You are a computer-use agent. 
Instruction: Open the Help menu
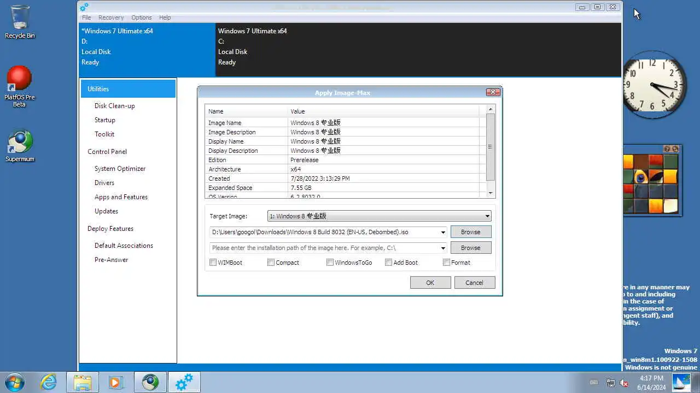pos(165,17)
